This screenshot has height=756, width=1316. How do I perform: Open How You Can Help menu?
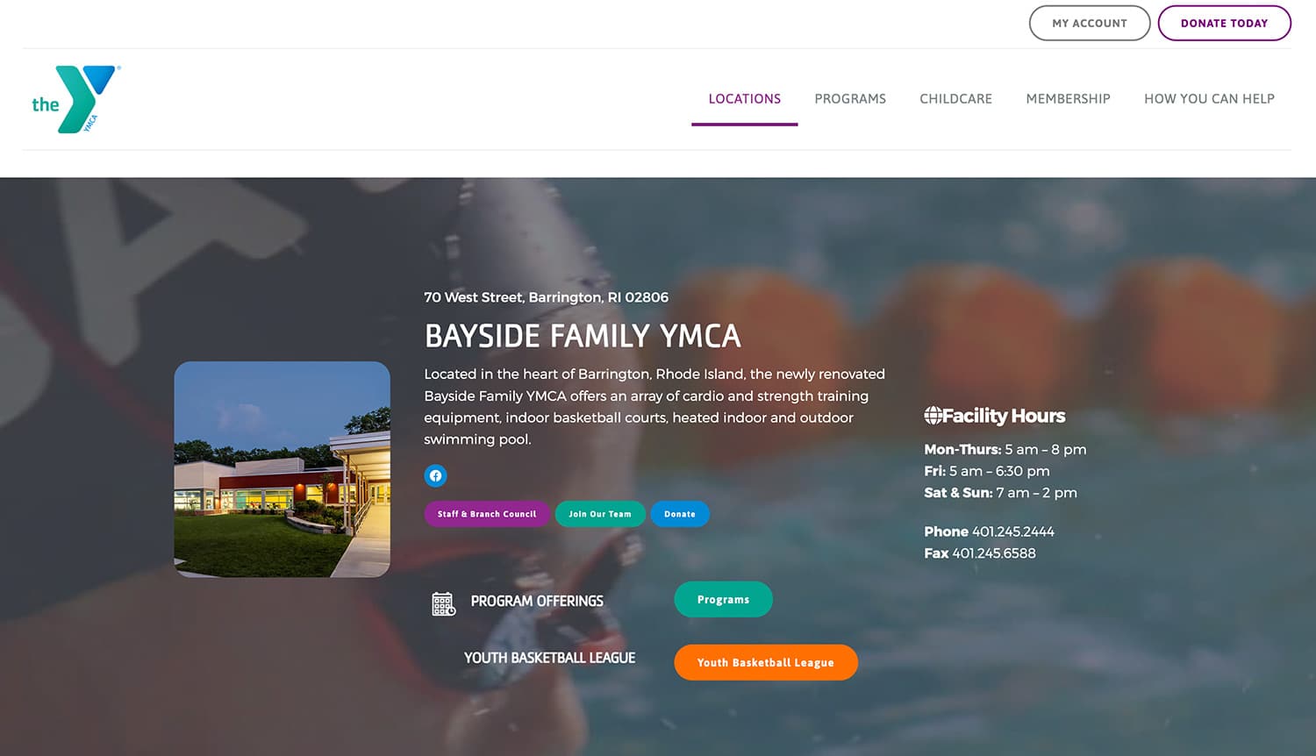click(1209, 99)
